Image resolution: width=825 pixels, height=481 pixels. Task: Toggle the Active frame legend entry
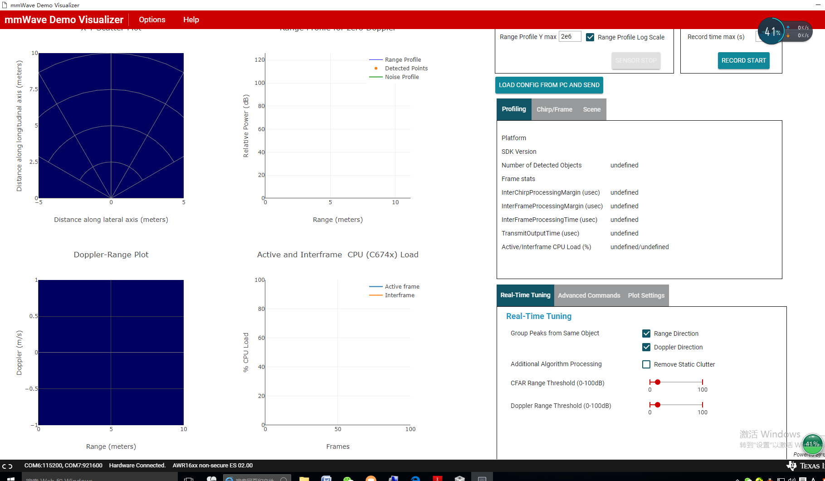click(x=394, y=286)
